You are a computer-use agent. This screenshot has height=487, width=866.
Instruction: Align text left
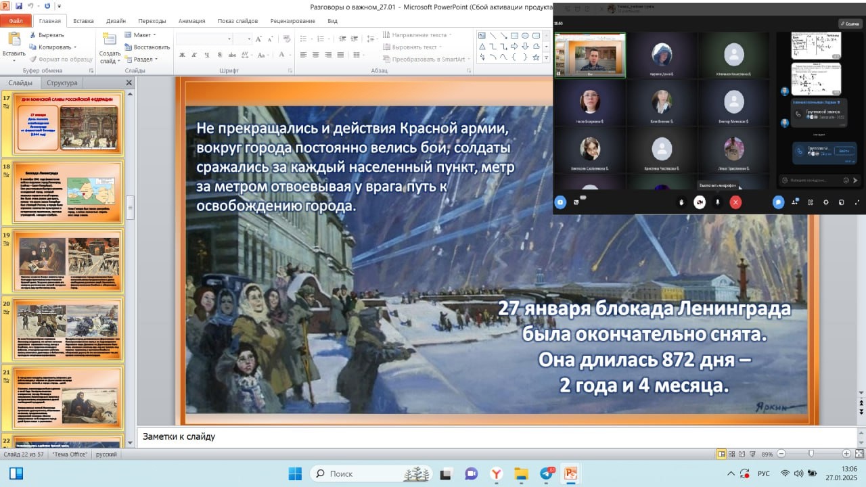coord(304,55)
